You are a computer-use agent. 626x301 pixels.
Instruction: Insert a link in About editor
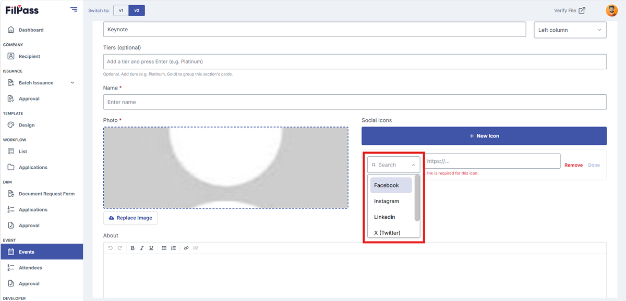coord(186,248)
